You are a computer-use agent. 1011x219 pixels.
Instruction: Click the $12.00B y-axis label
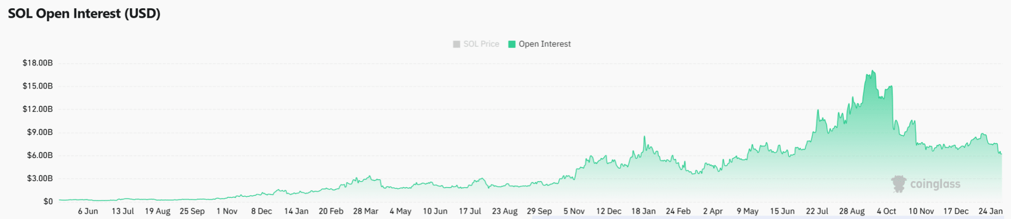[x=38, y=109]
